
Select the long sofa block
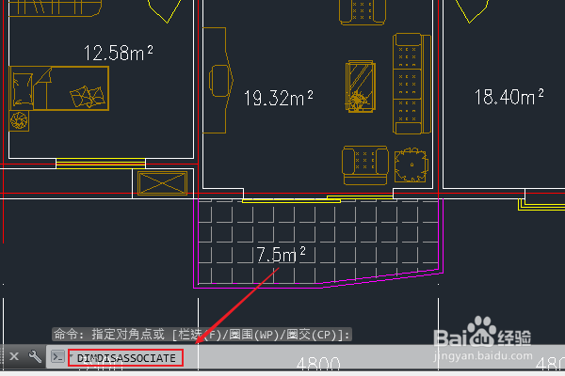412,84
